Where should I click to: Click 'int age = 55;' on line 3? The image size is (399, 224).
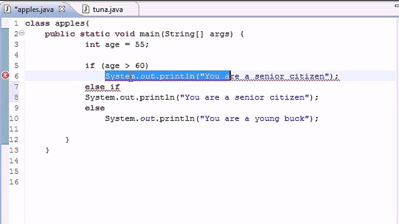tap(117, 44)
